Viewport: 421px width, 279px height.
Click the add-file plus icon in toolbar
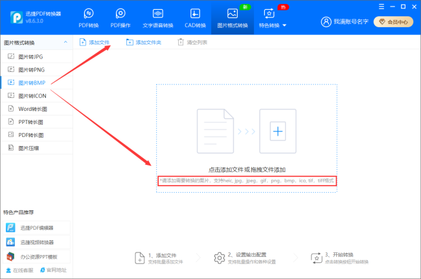click(x=83, y=42)
